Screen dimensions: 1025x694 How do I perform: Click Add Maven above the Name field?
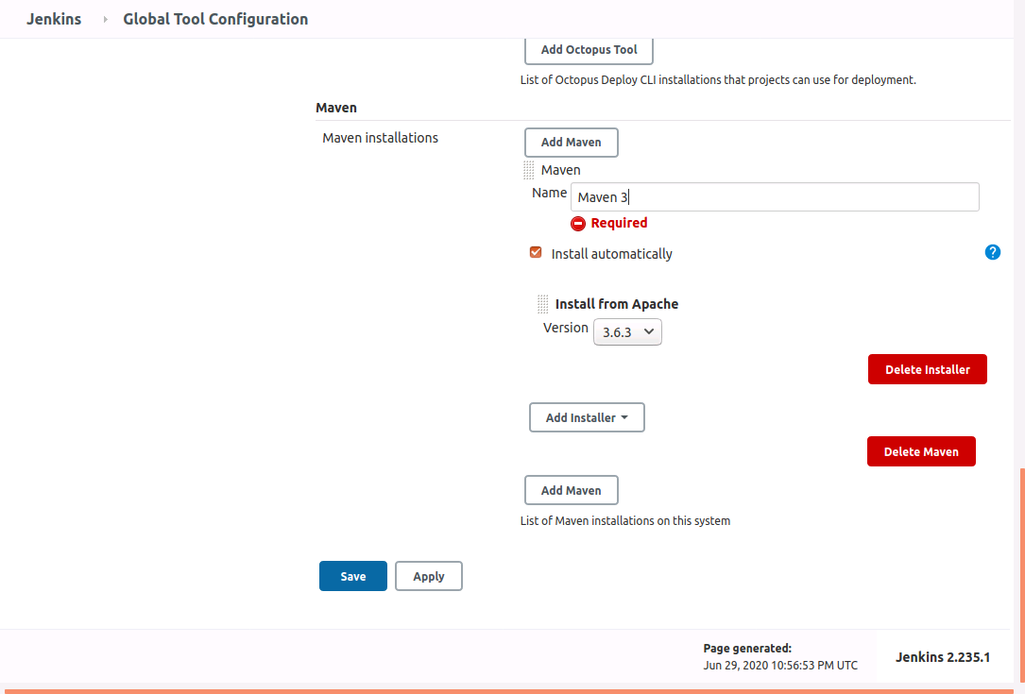(x=571, y=143)
